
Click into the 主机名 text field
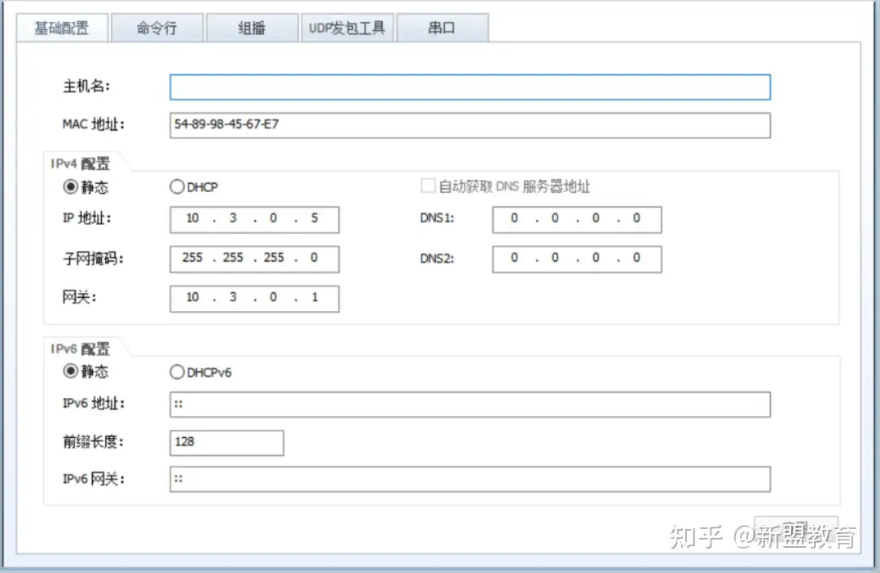tap(469, 87)
